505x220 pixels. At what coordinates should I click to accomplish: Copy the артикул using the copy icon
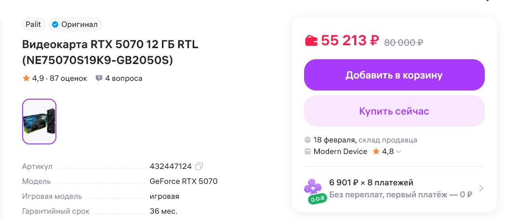pyautogui.click(x=199, y=166)
